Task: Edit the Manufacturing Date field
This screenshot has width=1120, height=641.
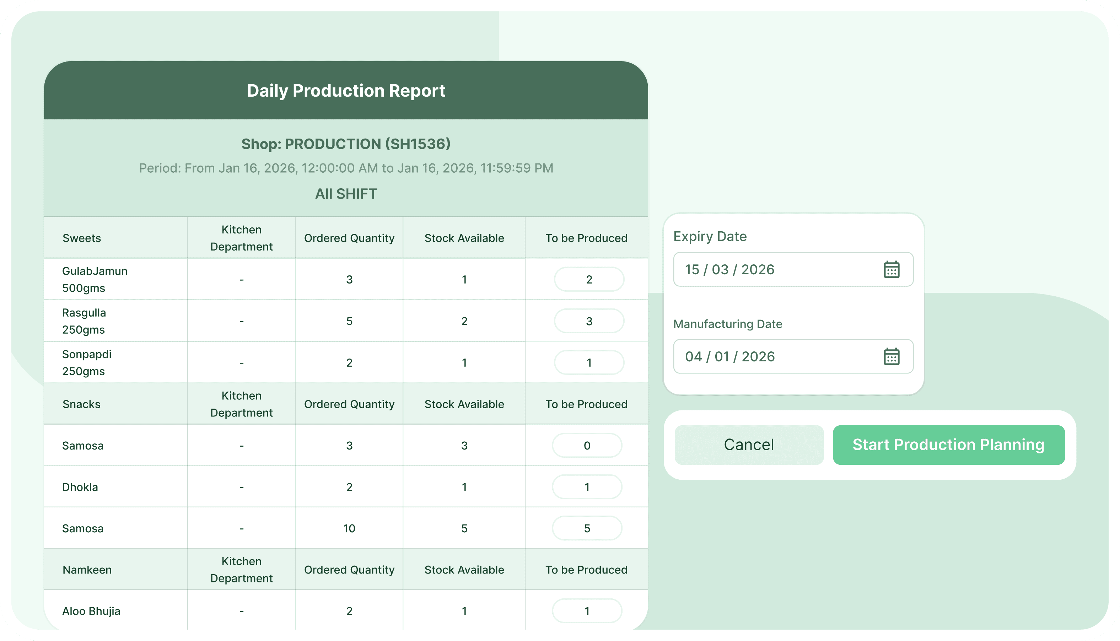Action: click(748, 357)
